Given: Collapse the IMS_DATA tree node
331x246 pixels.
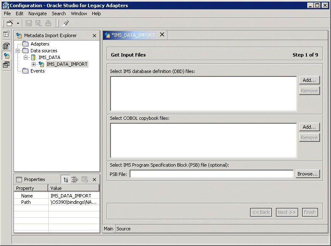Looking at the screenshot, I should coord(25,57).
